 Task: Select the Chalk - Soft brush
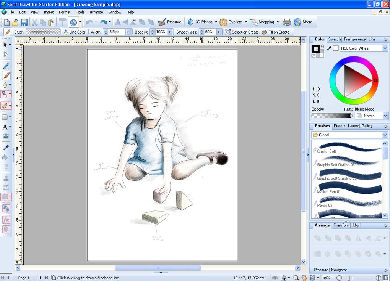point(348,147)
